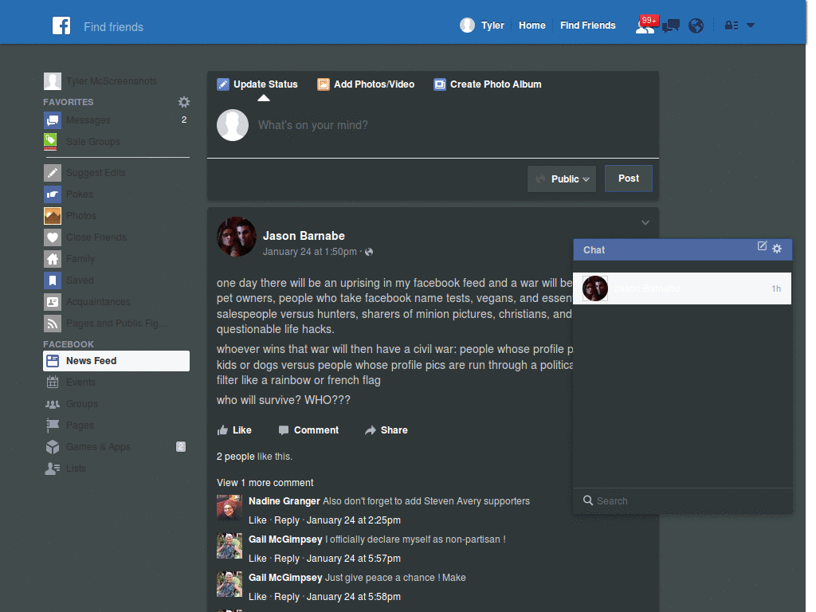Screen dimensions: 816x612
Task: Click Tyler name in top navigation
Action: pos(492,25)
